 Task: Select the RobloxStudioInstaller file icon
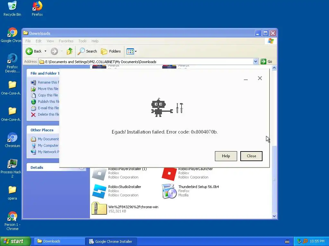(x=99, y=191)
